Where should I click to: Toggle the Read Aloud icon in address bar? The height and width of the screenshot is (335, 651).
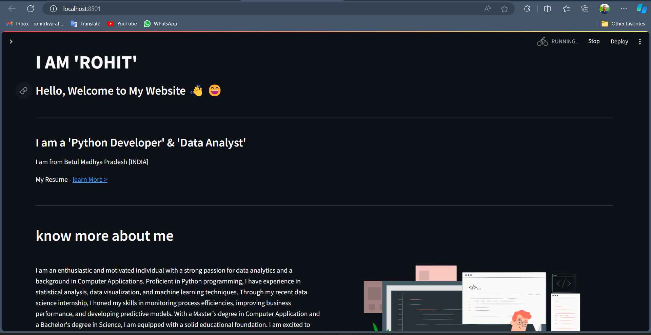488,9
